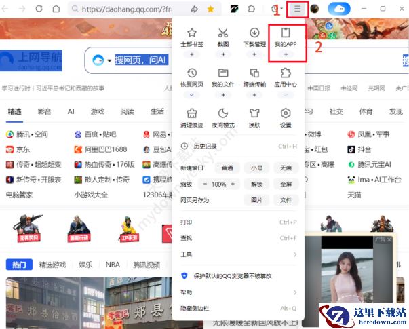409x329 pixels.
Task: Click the shield icon protecting default browser
Action: click(x=184, y=276)
